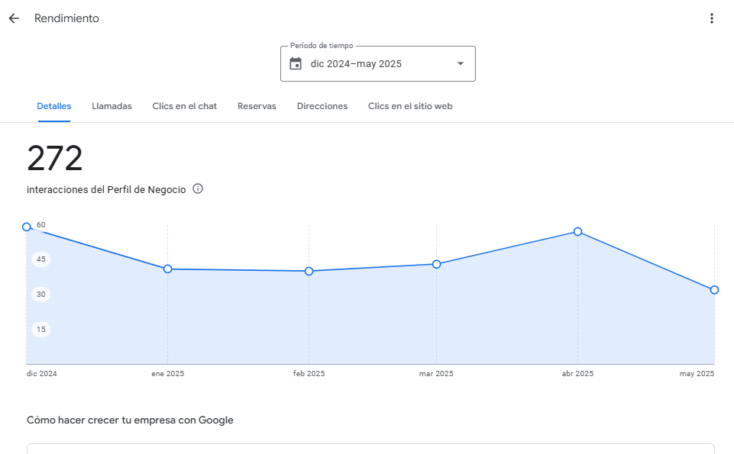Switch to the Llamadas tab

pyautogui.click(x=112, y=106)
